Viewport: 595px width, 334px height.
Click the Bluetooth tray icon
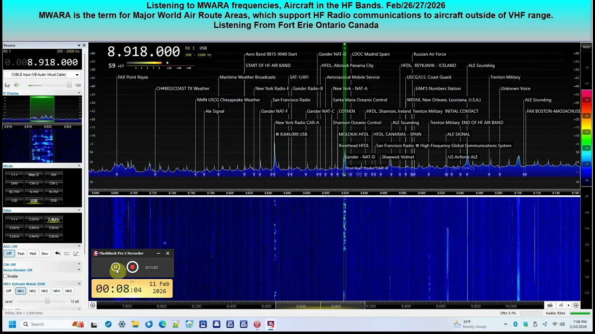tap(515, 324)
